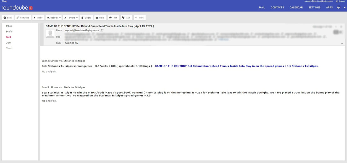Click the monitor display icon in header
Image resolution: width=347 pixels, height=163 pixels.
pos(338,7)
